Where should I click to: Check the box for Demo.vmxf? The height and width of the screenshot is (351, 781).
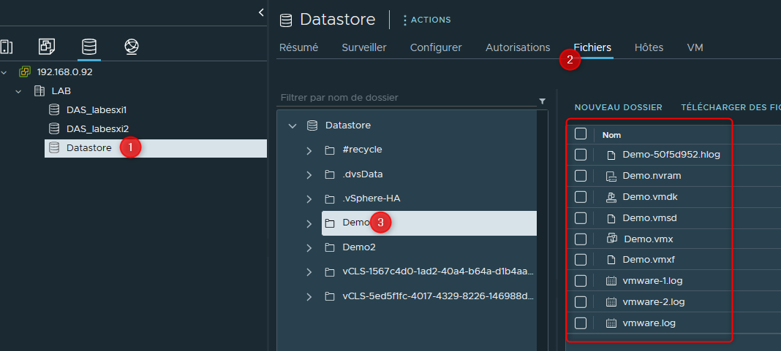tap(581, 260)
